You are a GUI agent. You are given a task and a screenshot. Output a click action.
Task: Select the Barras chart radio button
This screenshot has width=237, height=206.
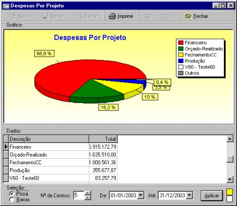pos(12,200)
